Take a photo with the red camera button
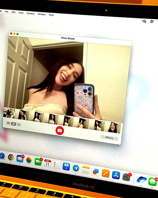The width and height of the screenshot is (158, 198). pos(60,130)
